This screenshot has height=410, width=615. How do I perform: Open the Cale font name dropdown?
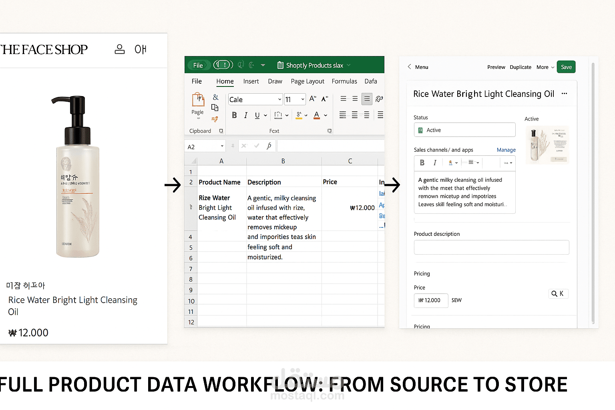280,99
